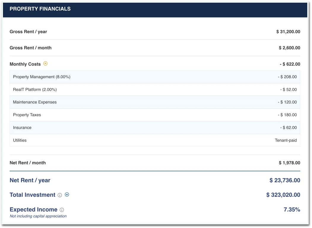This screenshot has width=312, height=228.
Task: Select the Property Taxes row label
Action: point(27,115)
